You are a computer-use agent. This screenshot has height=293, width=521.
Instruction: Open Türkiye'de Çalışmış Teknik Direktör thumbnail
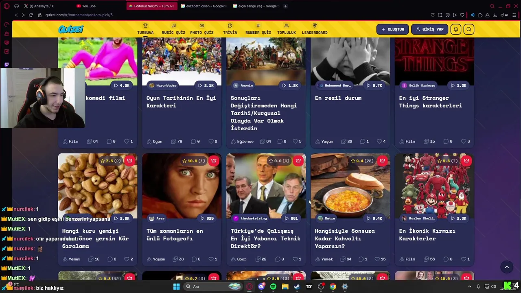coord(266,186)
